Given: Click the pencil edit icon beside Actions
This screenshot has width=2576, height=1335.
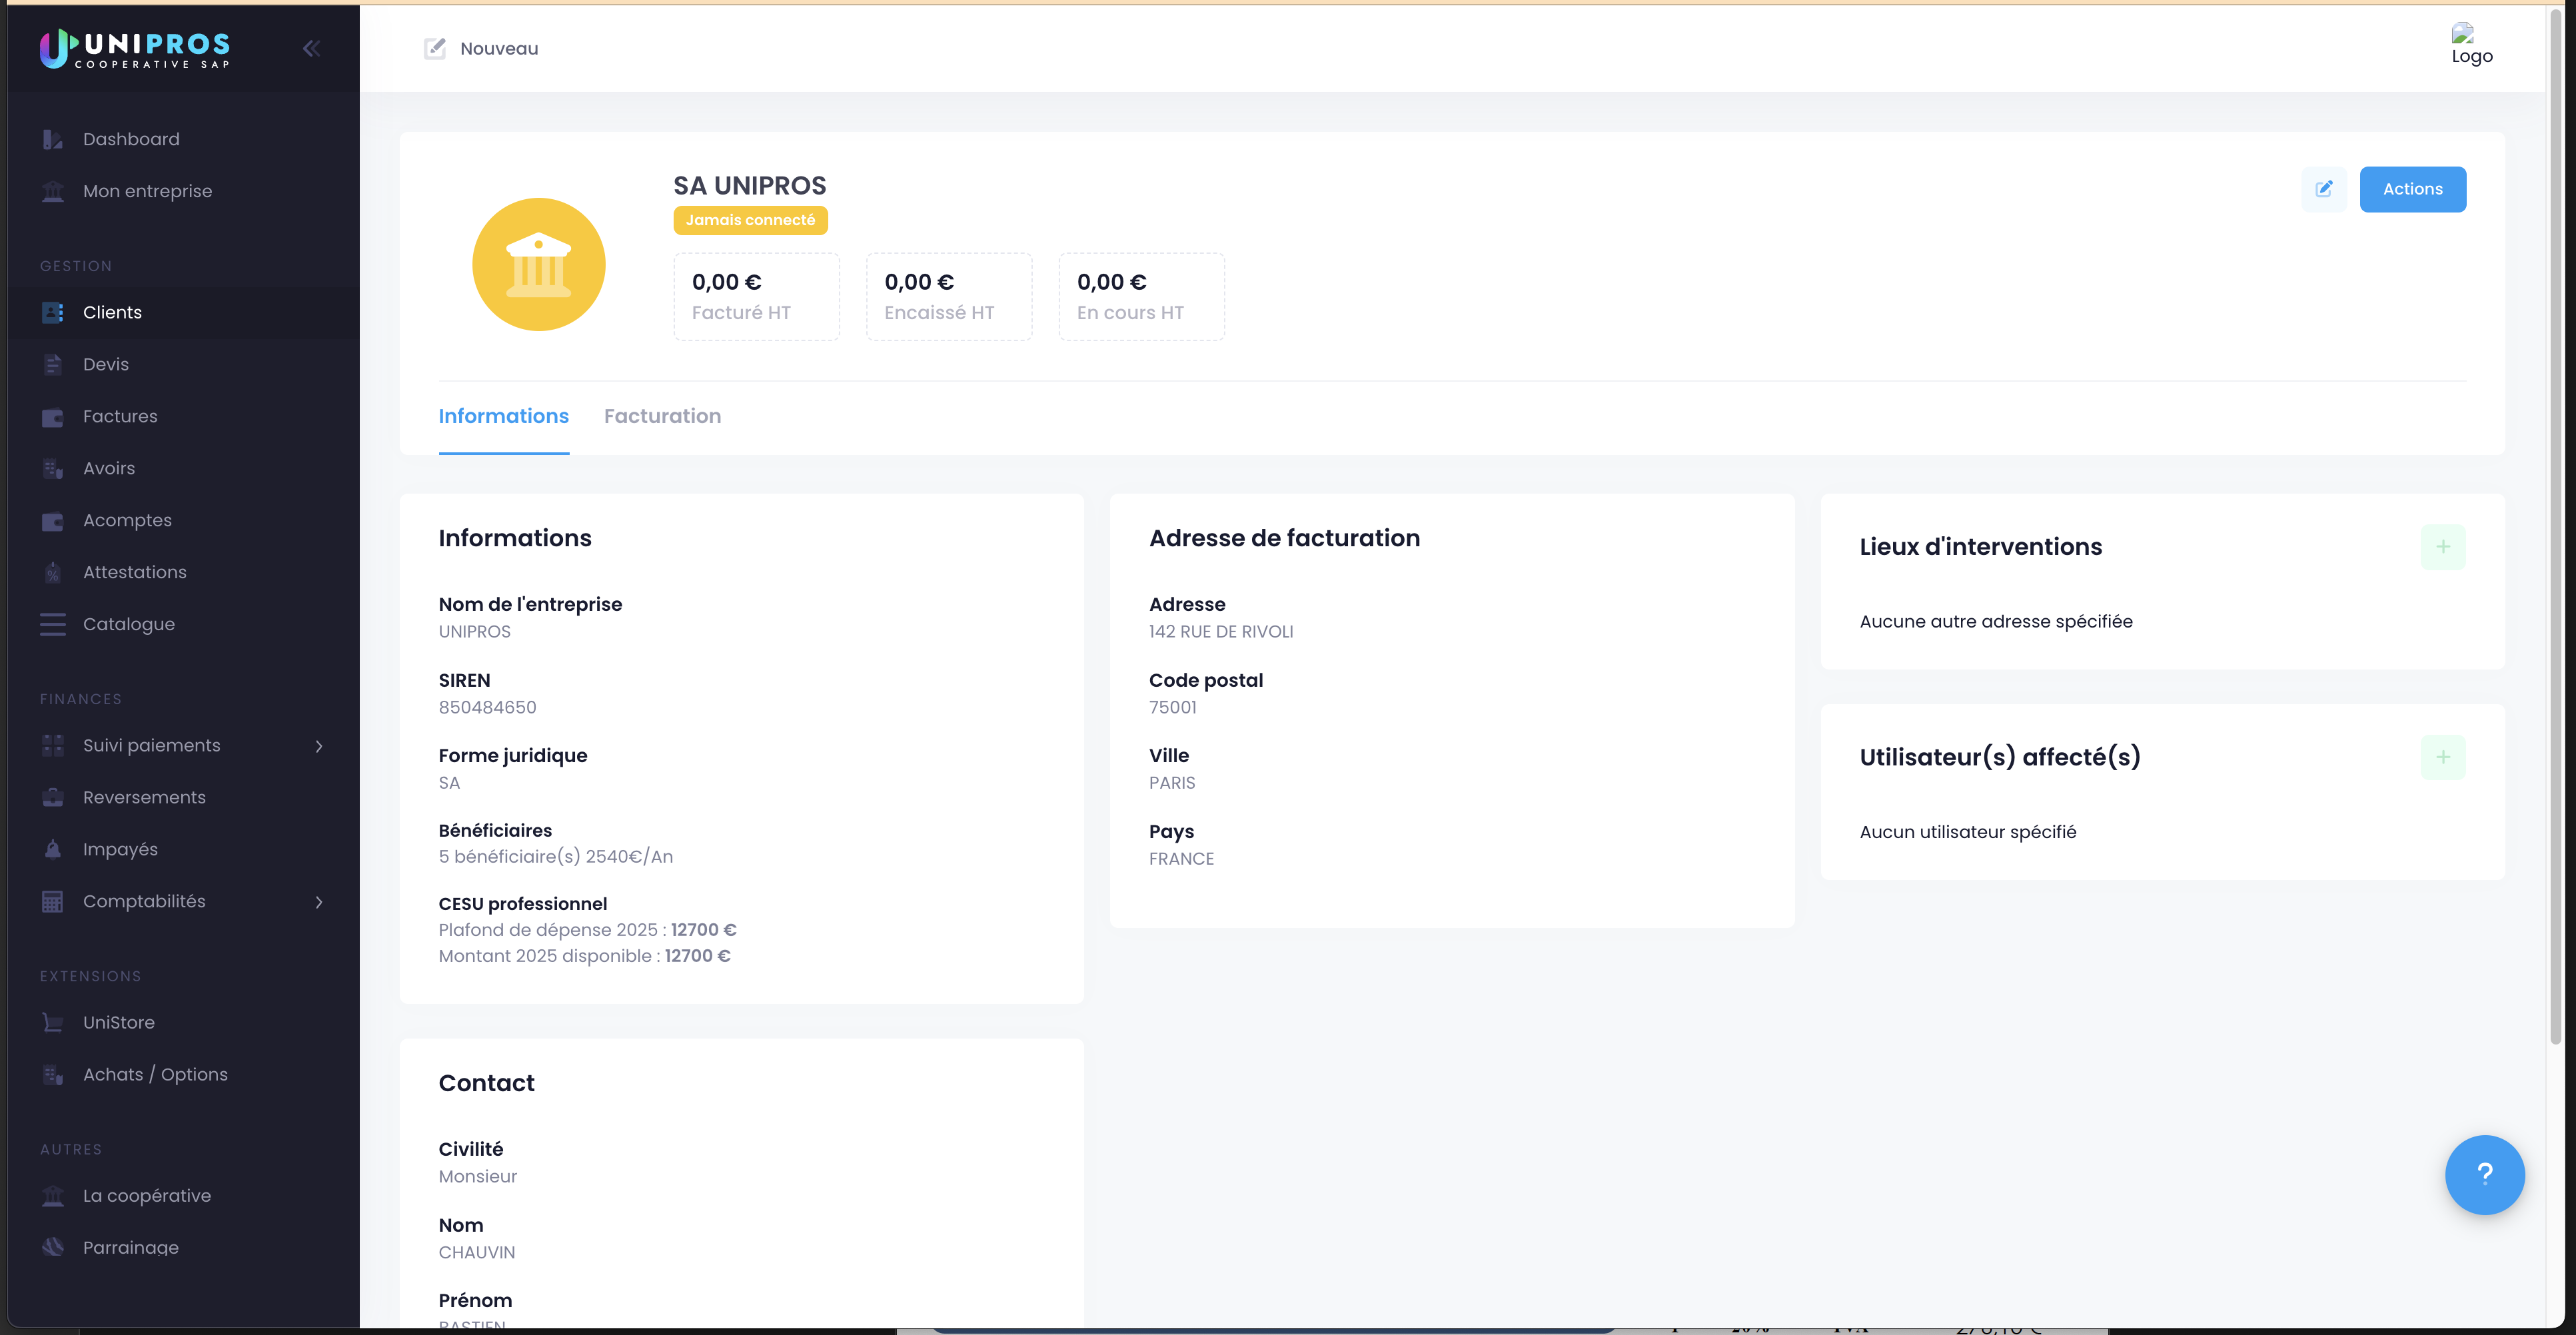Looking at the screenshot, I should coord(2324,189).
